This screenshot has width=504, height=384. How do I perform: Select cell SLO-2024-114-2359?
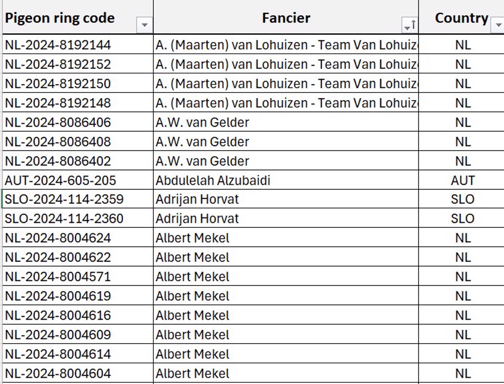78,199
